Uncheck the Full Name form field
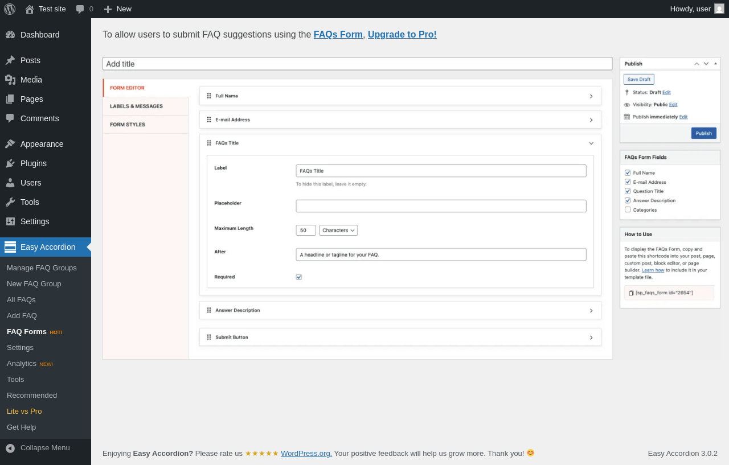Screen dimensions: 729x465 click(x=628, y=173)
